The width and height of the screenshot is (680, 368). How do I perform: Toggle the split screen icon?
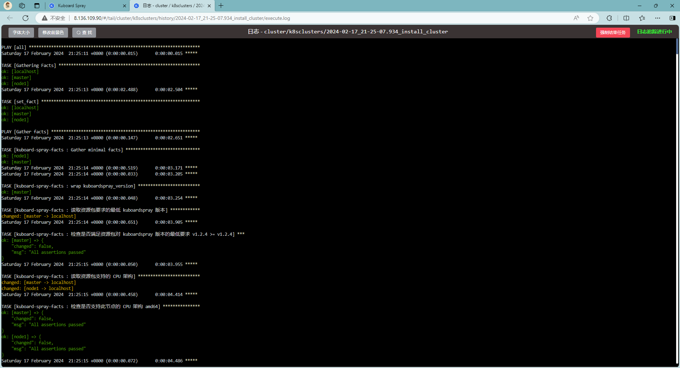tap(626, 18)
